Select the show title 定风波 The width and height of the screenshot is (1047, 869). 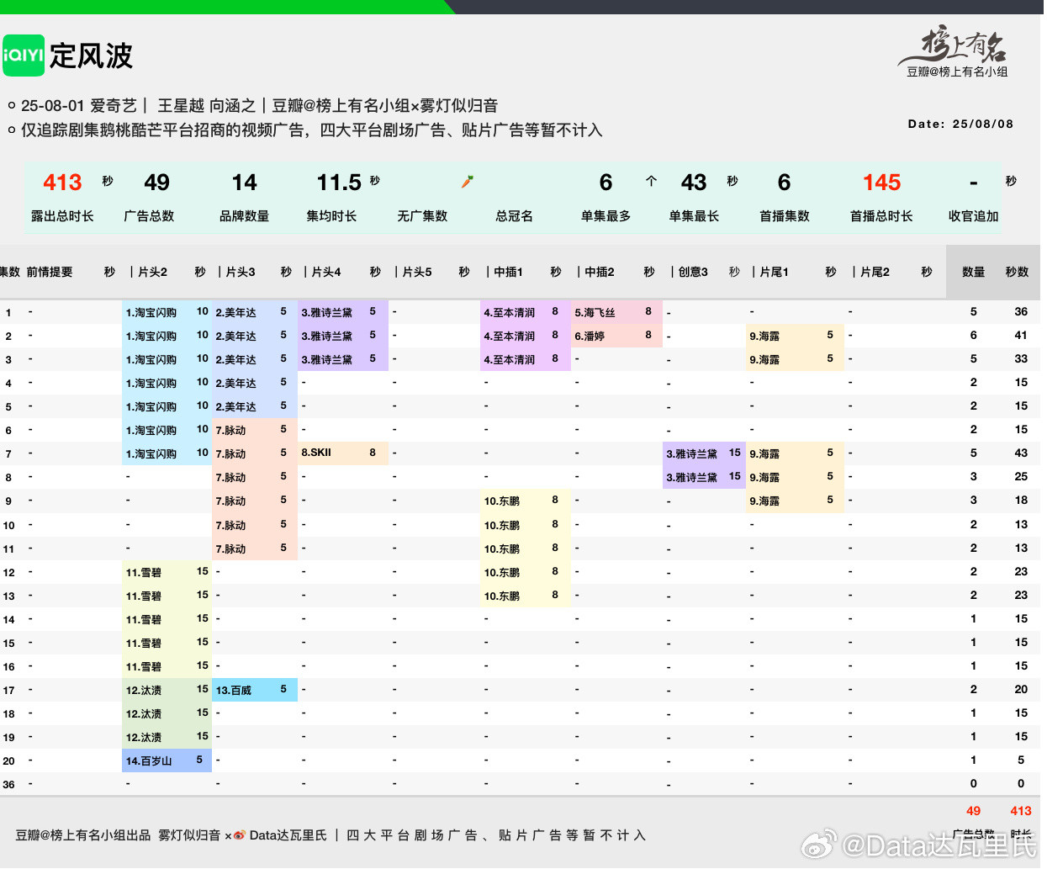click(91, 56)
